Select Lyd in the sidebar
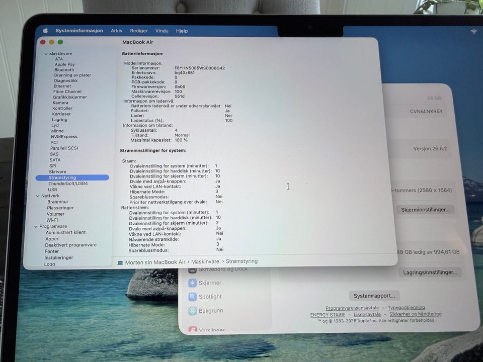Screen dimensions: 483x362 pos(55,125)
